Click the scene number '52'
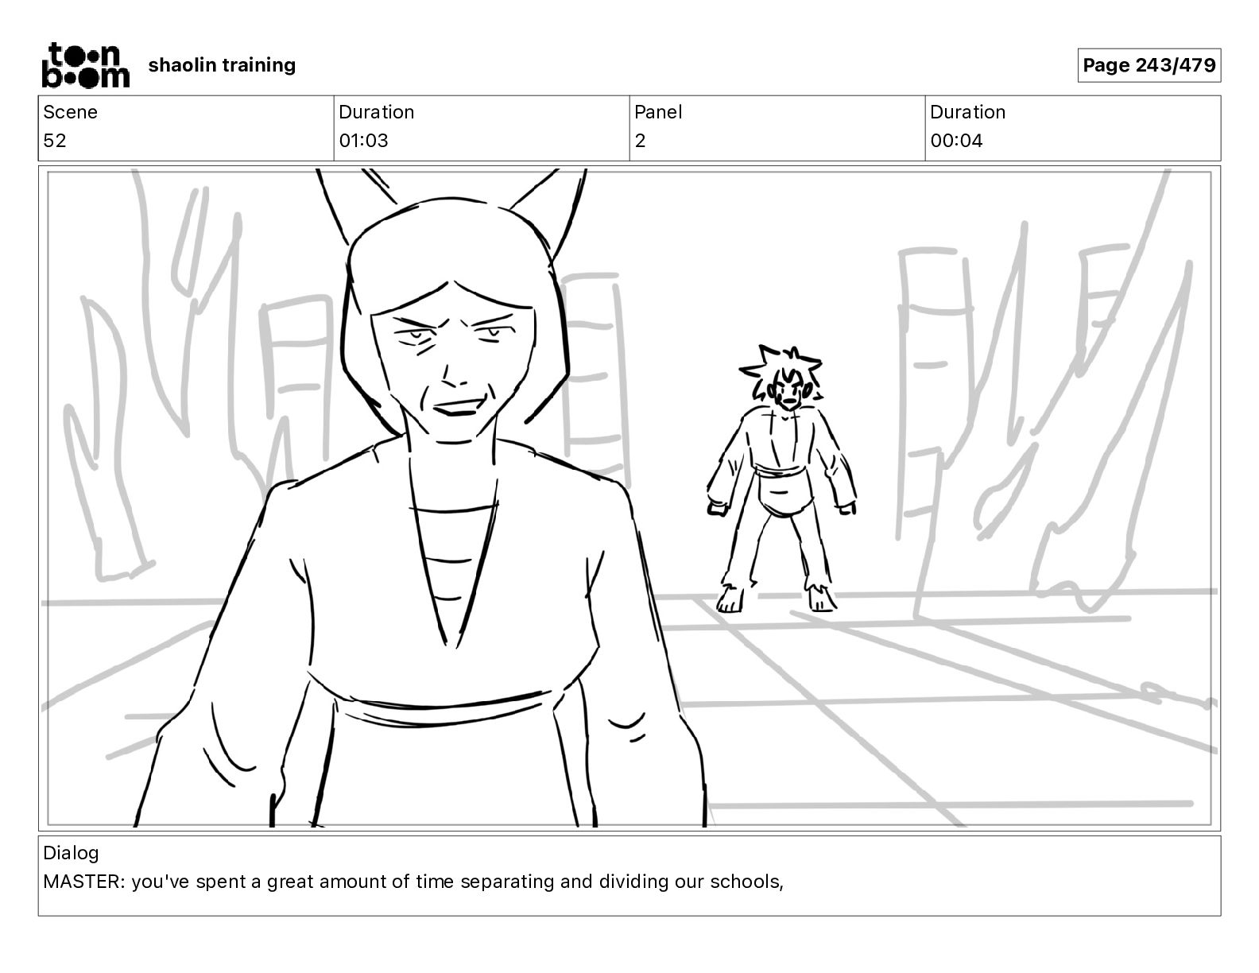 tap(55, 141)
